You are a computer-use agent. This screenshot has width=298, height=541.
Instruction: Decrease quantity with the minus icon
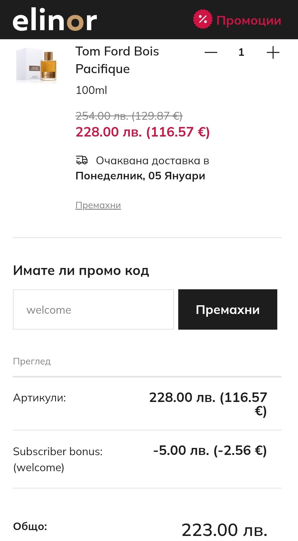tap(211, 52)
